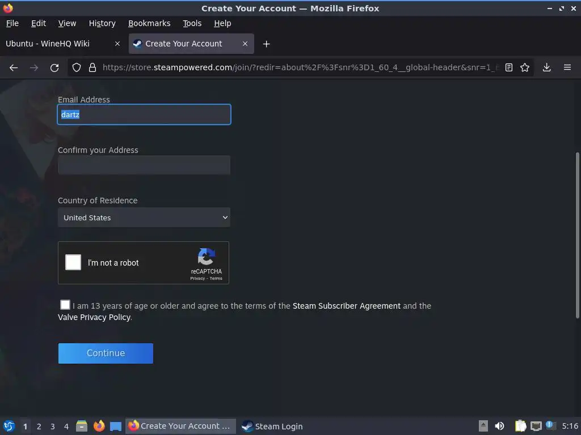Click the show desktop icon in taskbar

[116, 427]
